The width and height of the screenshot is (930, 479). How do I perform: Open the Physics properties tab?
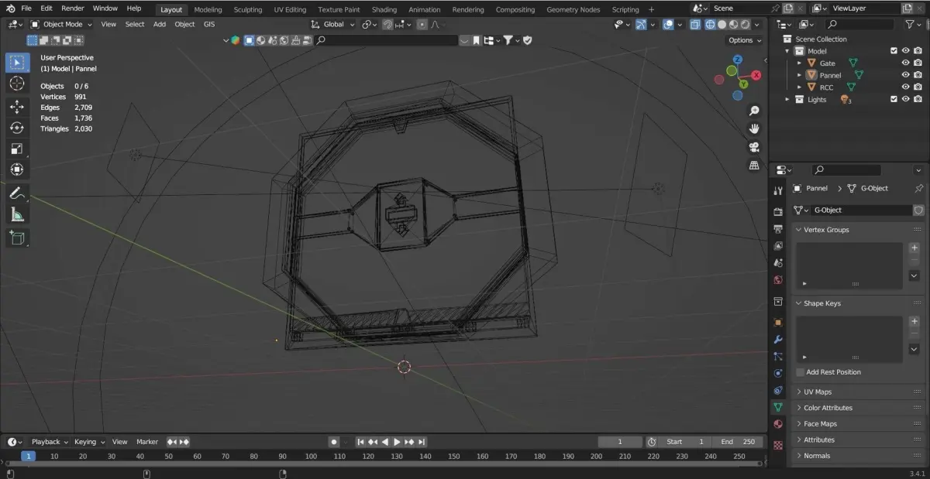[778, 373]
